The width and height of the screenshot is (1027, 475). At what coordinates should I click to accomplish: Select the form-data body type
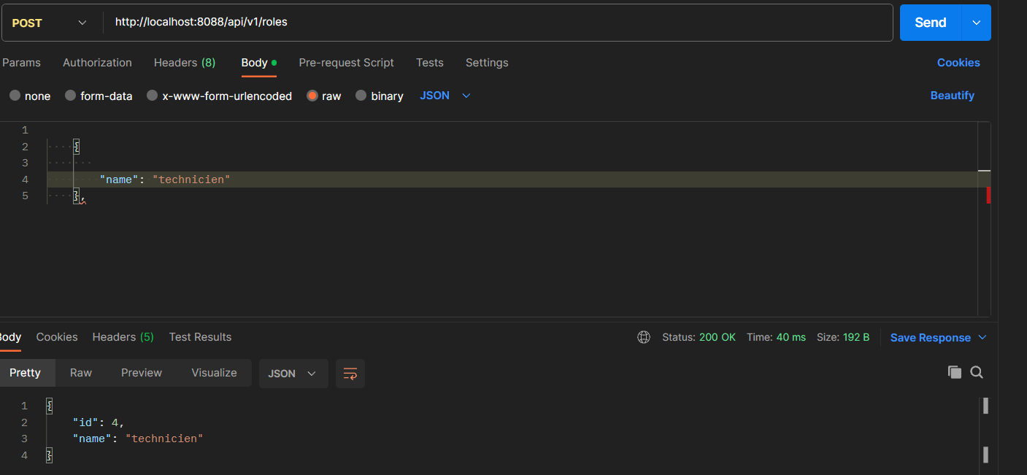point(99,96)
